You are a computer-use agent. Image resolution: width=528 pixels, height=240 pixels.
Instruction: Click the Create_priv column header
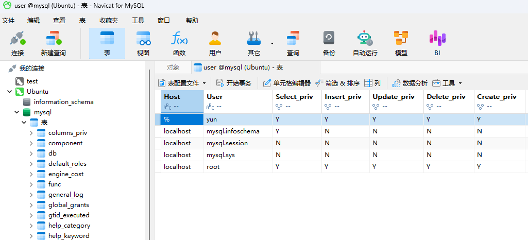pyautogui.click(x=499, y=101)
